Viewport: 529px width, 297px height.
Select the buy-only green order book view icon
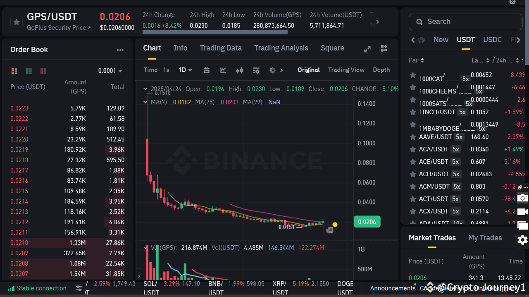[x=29, y=71]
